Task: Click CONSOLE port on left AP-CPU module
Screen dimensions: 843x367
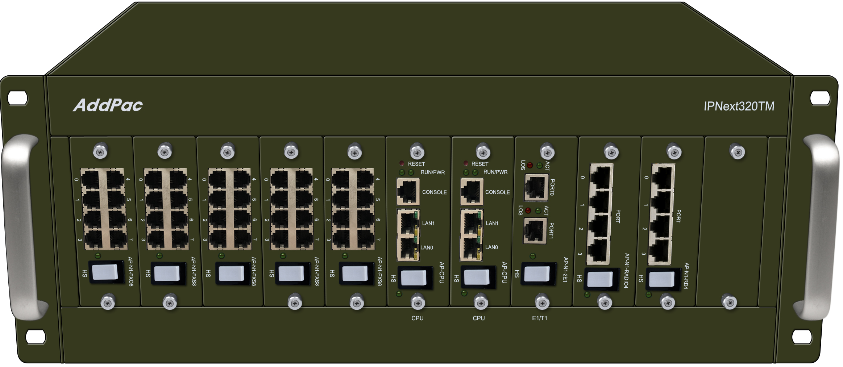Action: coord(408,192)
